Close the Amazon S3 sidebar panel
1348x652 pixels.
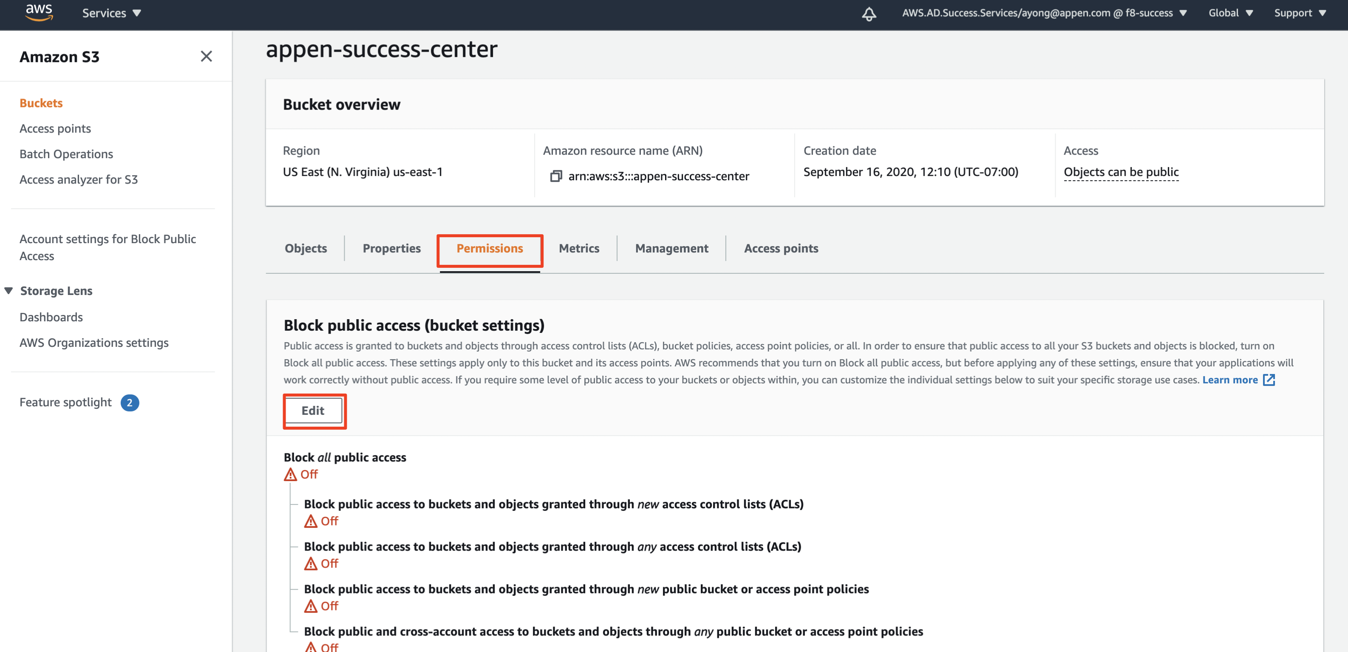coord(206,57)
